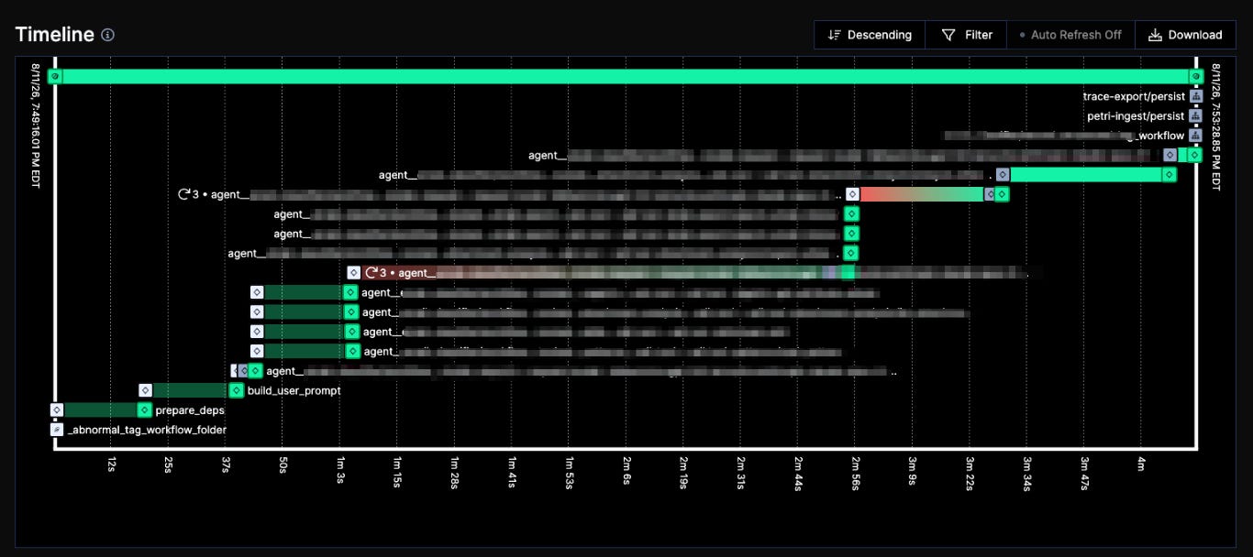Screen dimensions: 1253x557
Task: Click the white start marker of prepare_deps
Action: [57, 410]
